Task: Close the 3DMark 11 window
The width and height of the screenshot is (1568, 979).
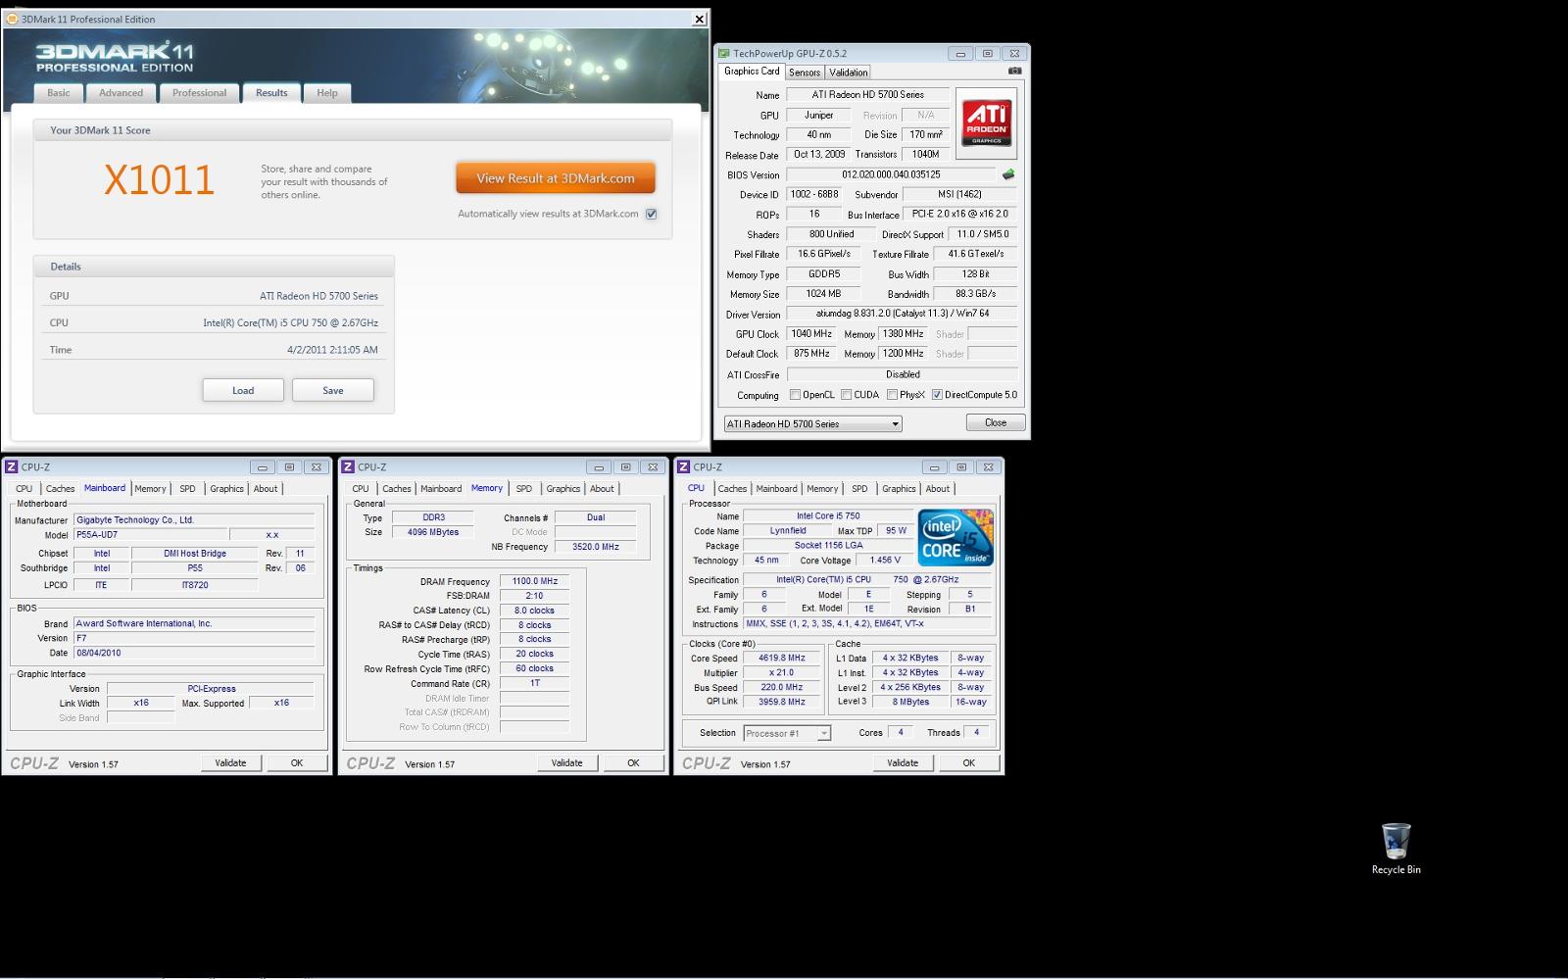Action: tap(699, 19)
